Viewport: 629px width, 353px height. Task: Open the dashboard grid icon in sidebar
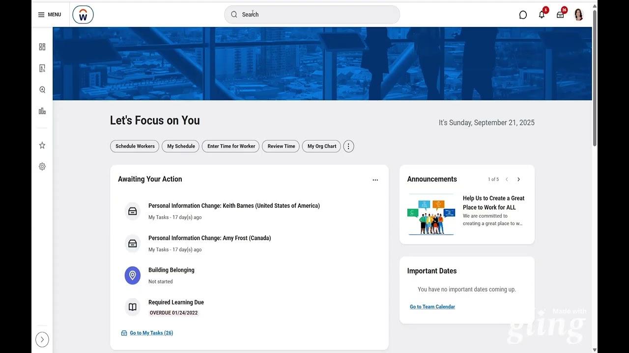[42, 47]
